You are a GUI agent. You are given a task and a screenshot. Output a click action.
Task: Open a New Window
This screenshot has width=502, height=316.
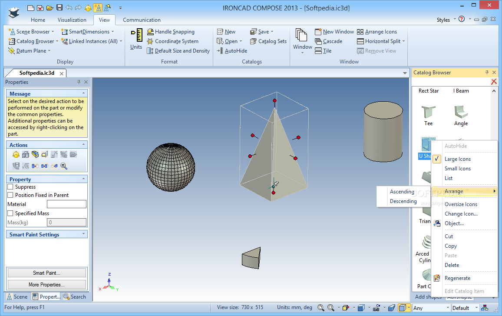point(334,32)
